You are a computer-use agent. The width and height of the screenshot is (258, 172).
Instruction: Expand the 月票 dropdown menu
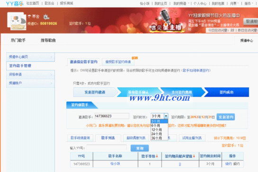(x=234, y=3)
